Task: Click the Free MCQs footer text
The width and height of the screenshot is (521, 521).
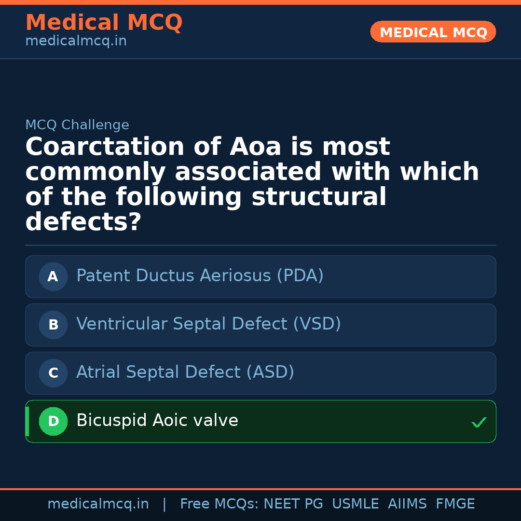Action: [219, 504]
